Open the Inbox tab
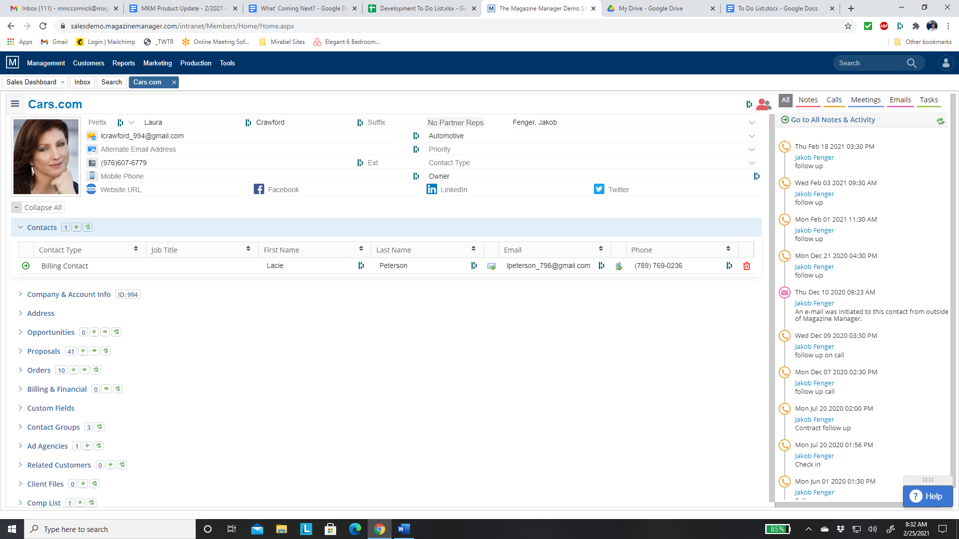The image size is (959, 539). tap(82, 82)
